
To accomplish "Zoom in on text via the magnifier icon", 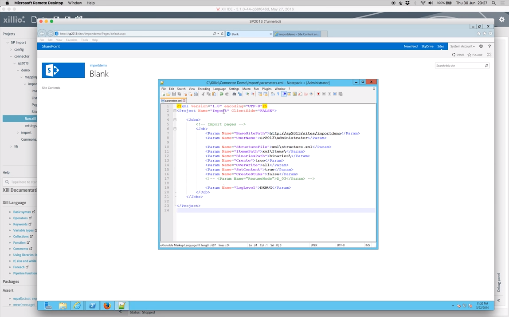I will pyautogui.click(x=246, y=93).
